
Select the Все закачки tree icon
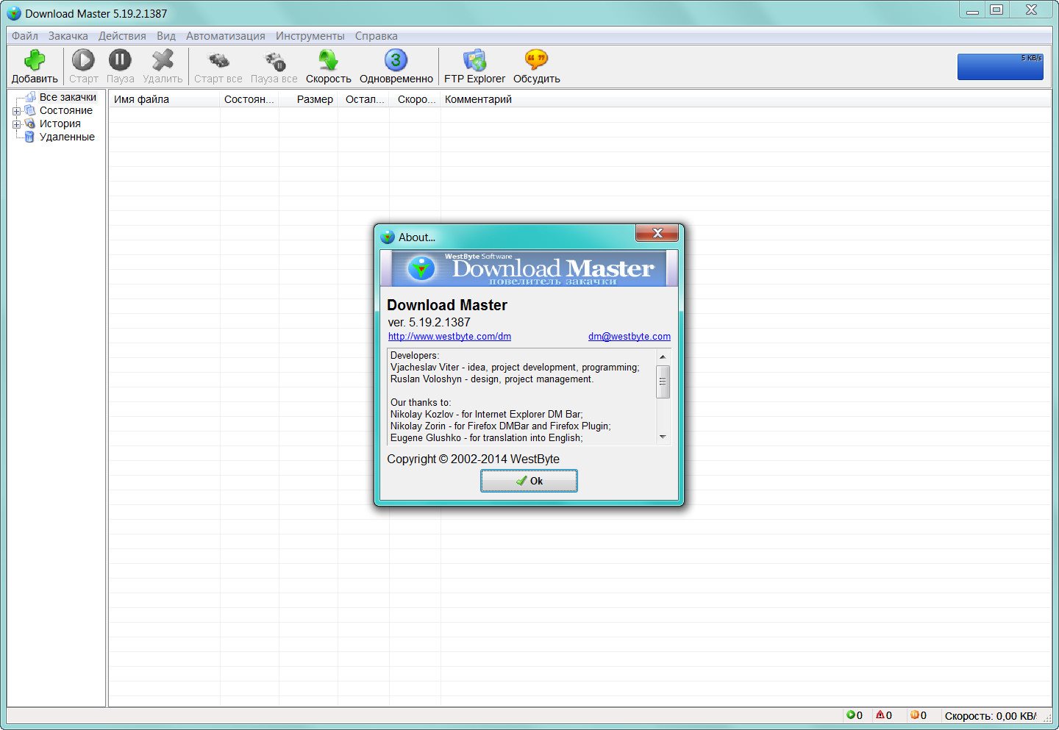[x=30, y=97]
